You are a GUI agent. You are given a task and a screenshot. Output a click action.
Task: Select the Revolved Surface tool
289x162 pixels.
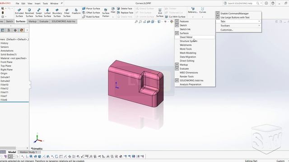[29, 13]
